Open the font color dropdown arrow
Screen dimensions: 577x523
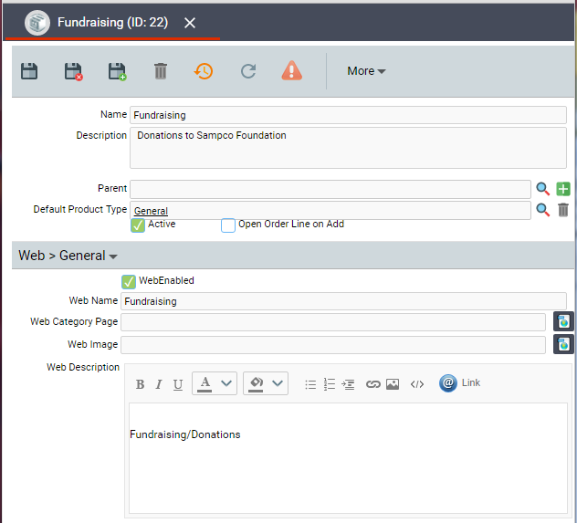(x=226, y=383)
